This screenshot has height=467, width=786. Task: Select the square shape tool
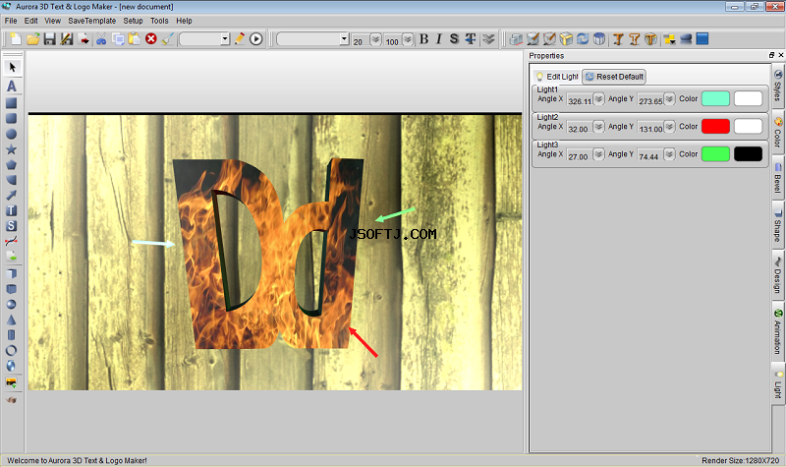tap(11, 103)
